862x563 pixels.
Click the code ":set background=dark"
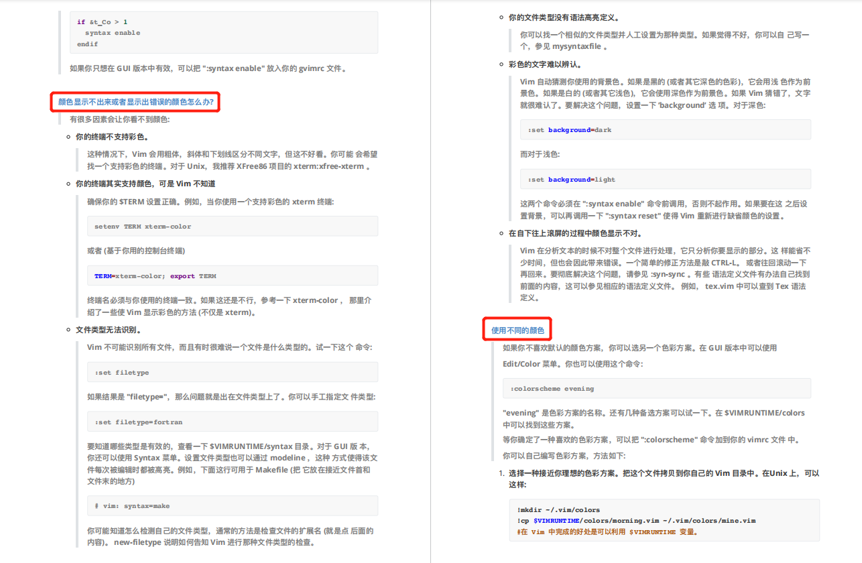point(569,130)
